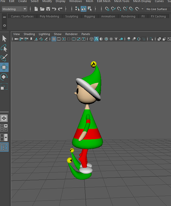Image resolution: width=171 pixels, height=206 pixels.
Task: Choose the Select tool arrow
Action: click(x=4, y=39)
